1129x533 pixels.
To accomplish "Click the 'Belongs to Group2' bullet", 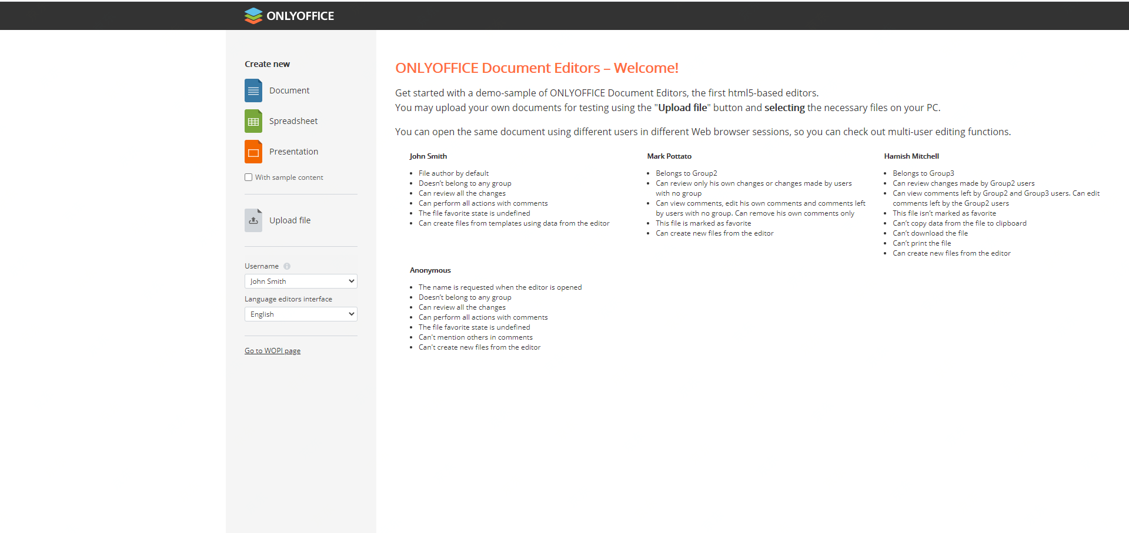I will [x=686, y=173].
